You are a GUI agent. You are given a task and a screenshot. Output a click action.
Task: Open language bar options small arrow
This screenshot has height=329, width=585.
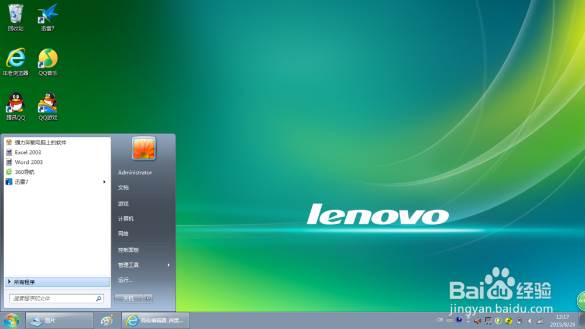pos(468,322)
